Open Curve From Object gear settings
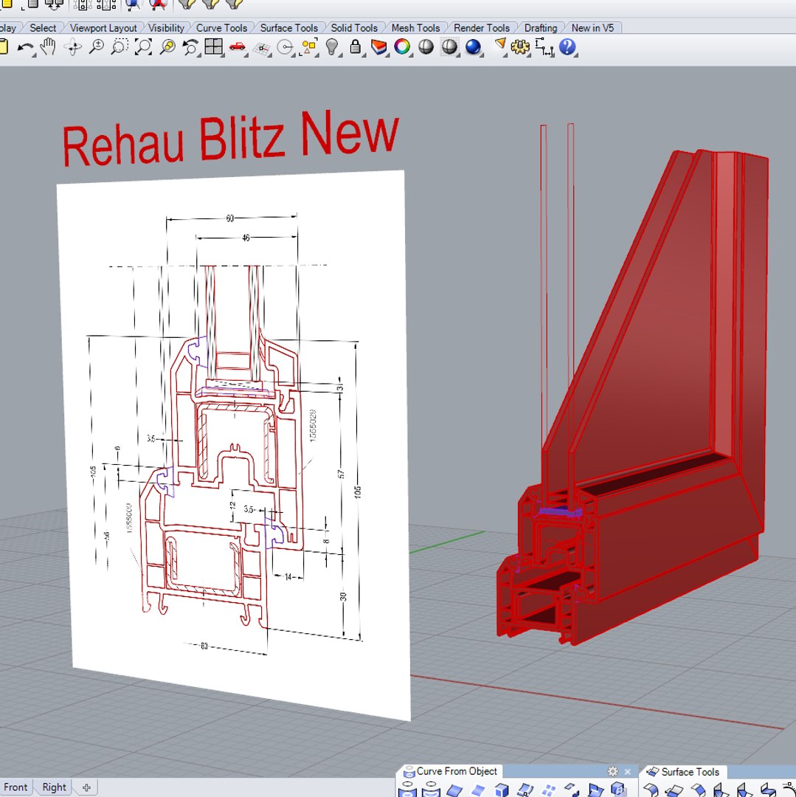The image size is (796, 797). (x=612, y=772)
